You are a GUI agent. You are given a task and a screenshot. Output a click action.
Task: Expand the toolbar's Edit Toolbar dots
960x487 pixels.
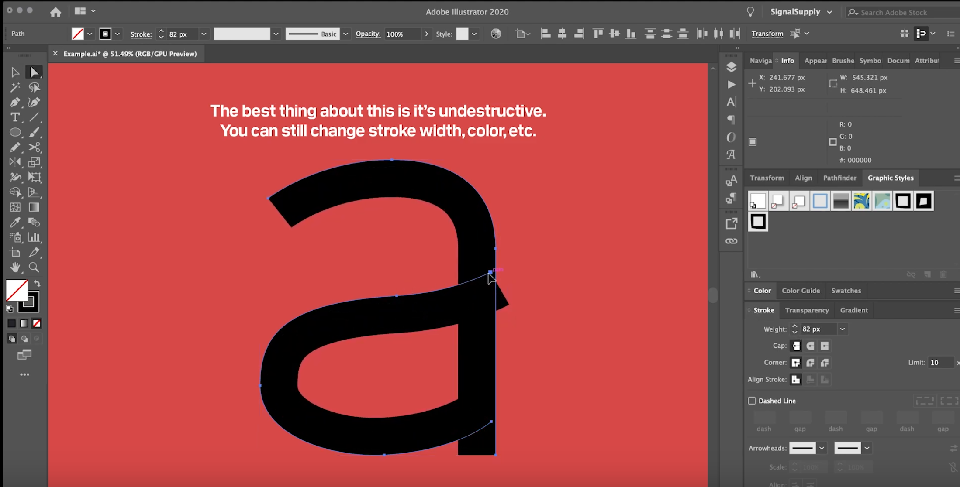(24, 374)
